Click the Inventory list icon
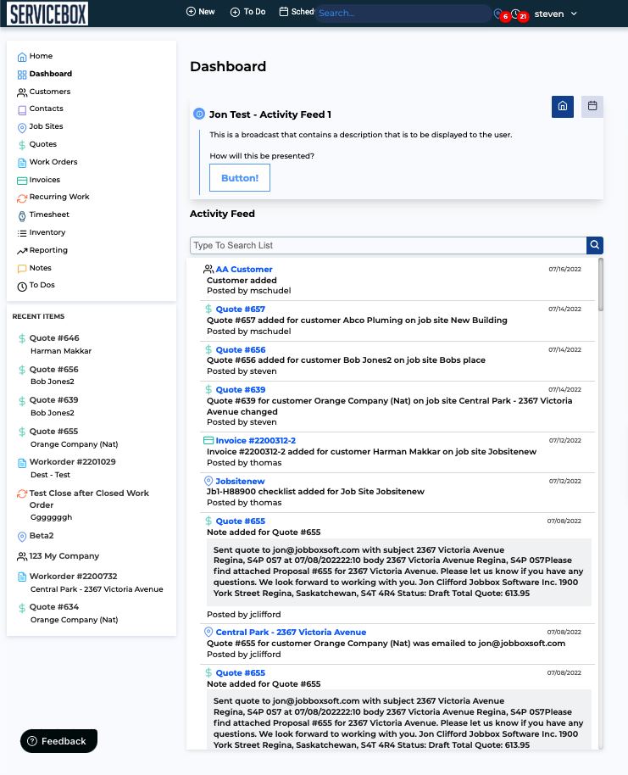The image size is (628, 775). (22, 233)
